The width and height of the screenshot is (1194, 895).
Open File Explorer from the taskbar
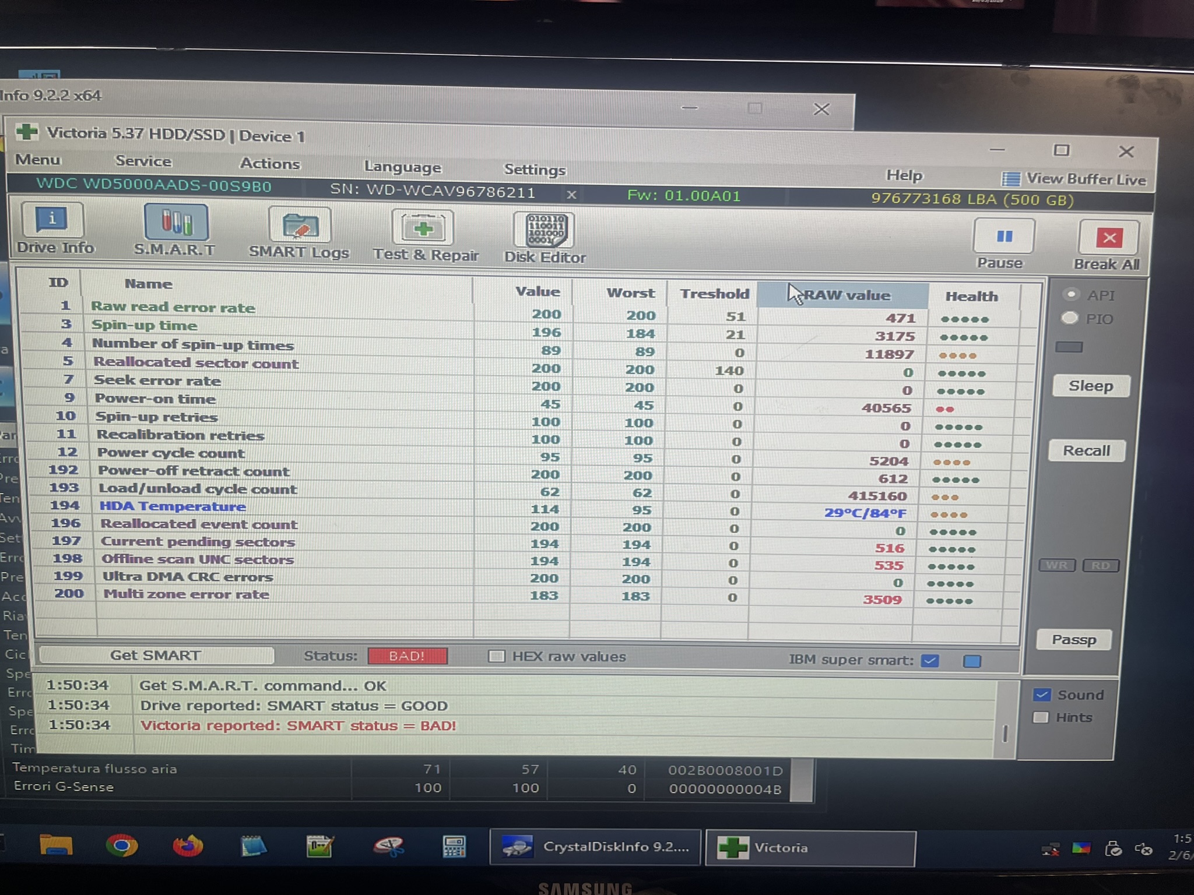pyautogui.click(x=56, y=845)
